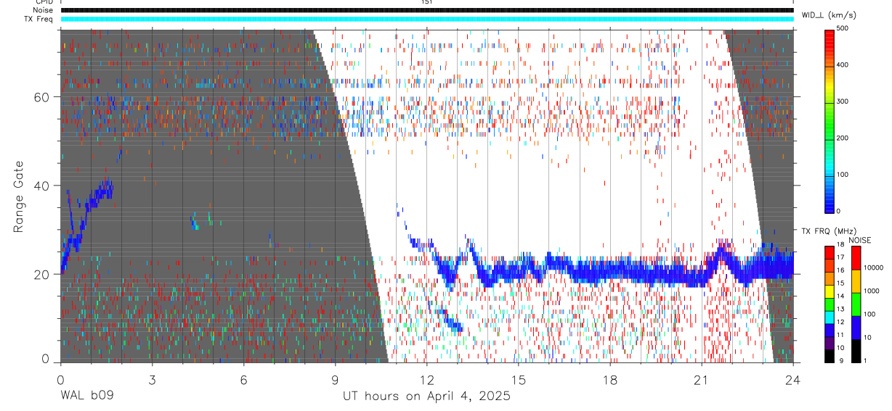892x411 pixels.
Task: Click the 'NOISE' legend title
Action: pyautogui.click(x=859, y=240)
